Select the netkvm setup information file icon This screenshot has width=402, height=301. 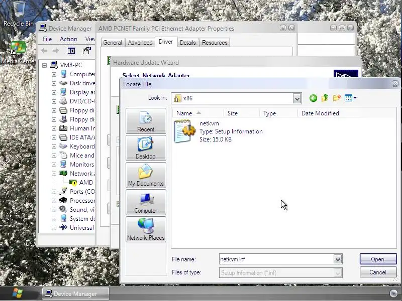pos(184,131)
